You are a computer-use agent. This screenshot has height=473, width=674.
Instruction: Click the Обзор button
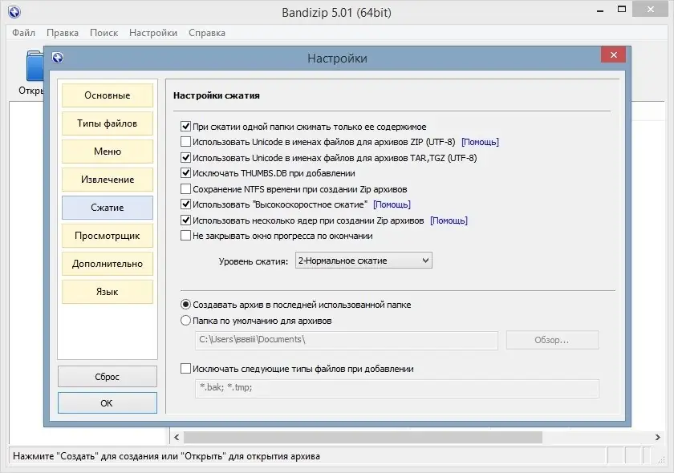click(551, 339)
